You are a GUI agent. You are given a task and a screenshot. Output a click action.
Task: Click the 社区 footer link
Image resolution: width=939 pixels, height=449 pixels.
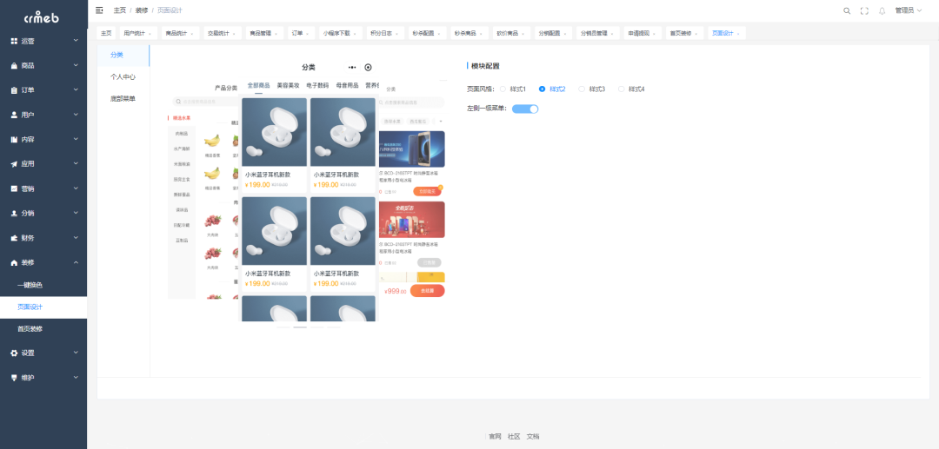tap(514, 436)
